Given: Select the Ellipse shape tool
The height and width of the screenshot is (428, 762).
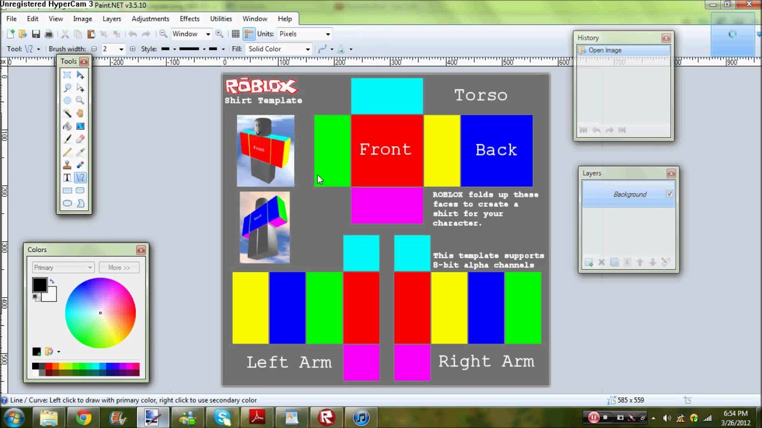Looking at the screenshot, I should click(x=67, y=203).
